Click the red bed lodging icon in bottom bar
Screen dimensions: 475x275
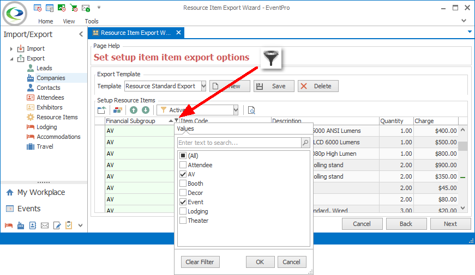(x=9, y=225)
